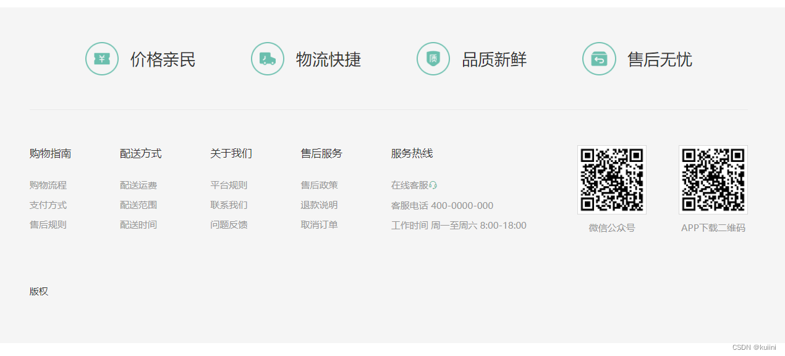The height and width of the screenshot is (356, 785).
Task: Click the headset icon next to 在线客服
Action: (433, 185)
